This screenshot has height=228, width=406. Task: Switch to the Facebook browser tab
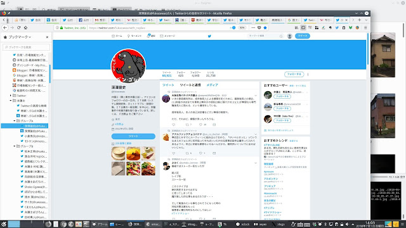click(84, 20)
